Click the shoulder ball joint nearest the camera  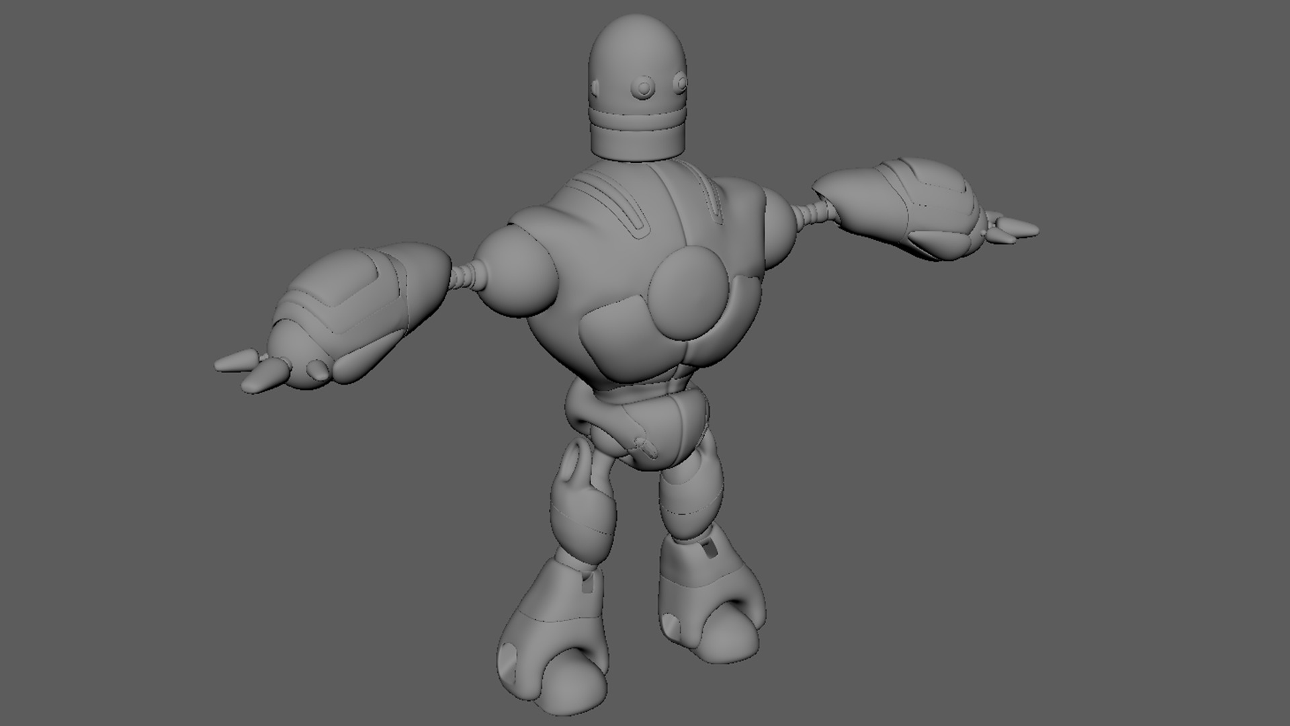pos(516,272)
